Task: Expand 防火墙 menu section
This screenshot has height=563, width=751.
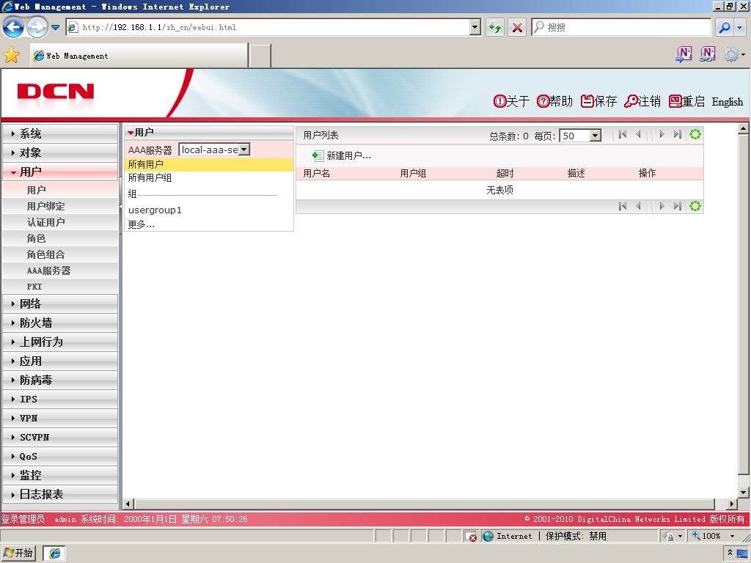Action: pyautogui.click(x=60, y=323)
